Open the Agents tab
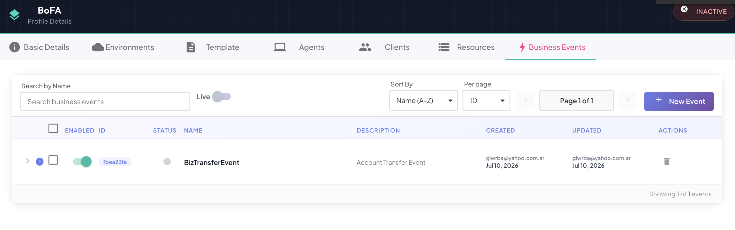Screen dimensions: 735x230 [x=299, y=47]
